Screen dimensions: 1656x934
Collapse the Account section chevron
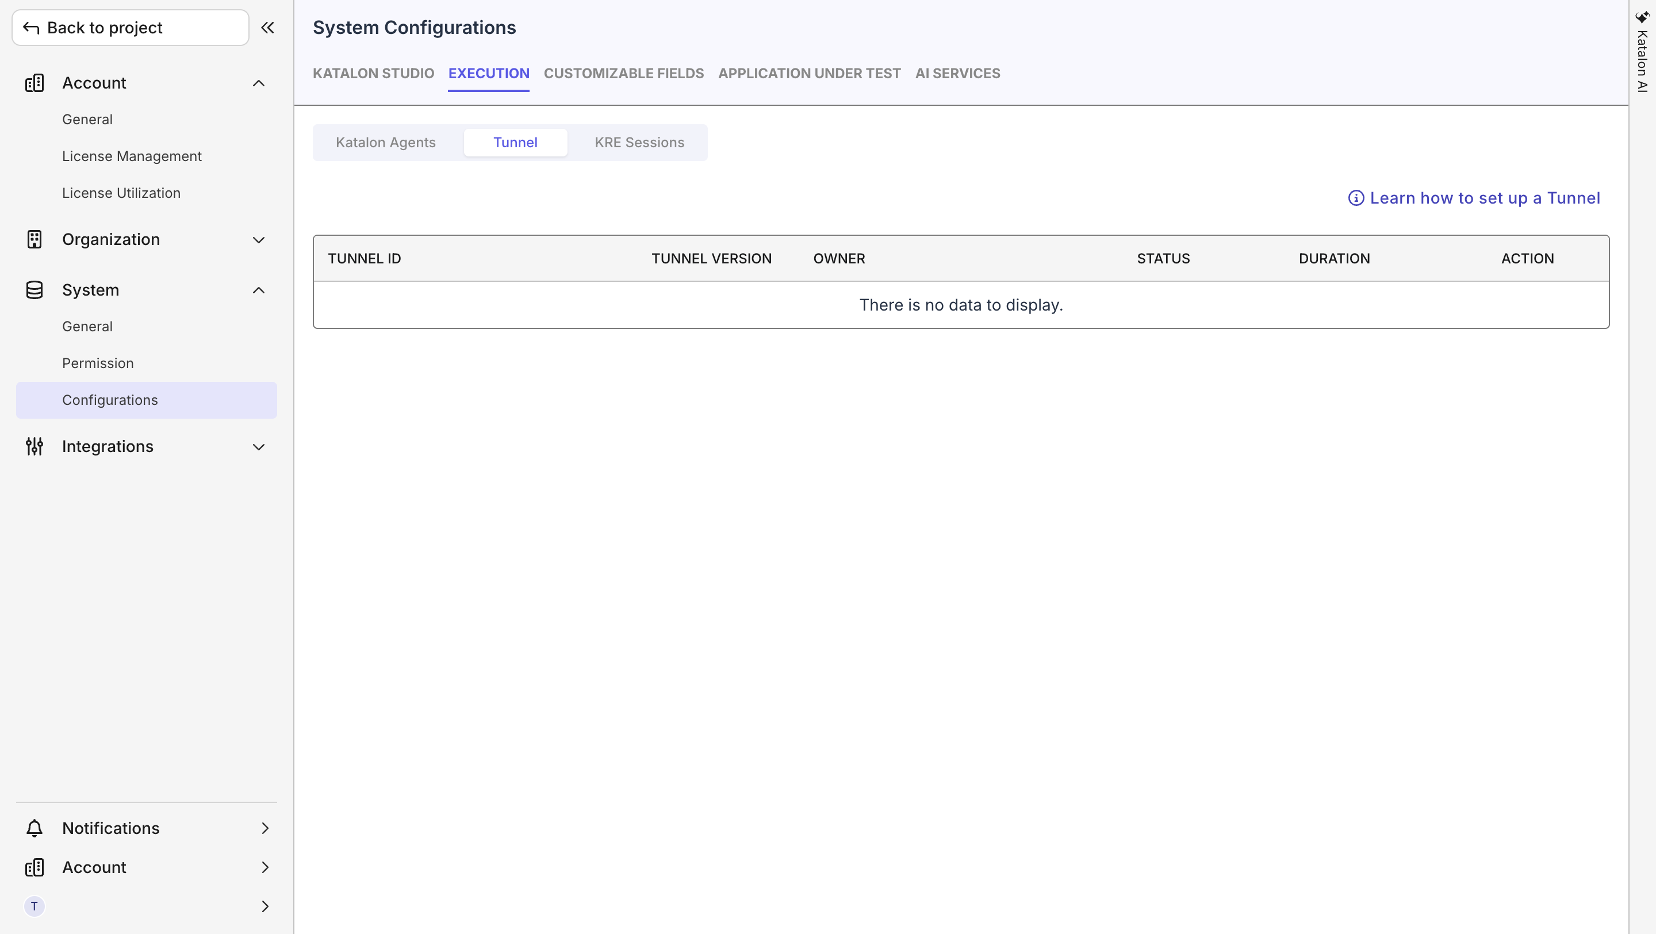[x=258, y=83]
